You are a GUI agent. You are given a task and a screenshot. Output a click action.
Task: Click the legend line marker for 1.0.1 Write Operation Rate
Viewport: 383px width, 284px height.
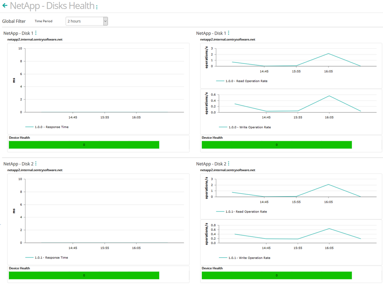[223, 258]
